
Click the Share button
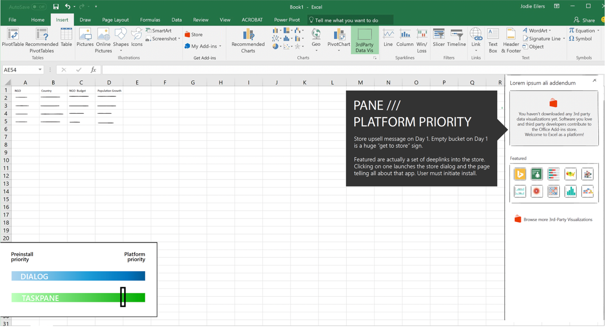point(584,20)
